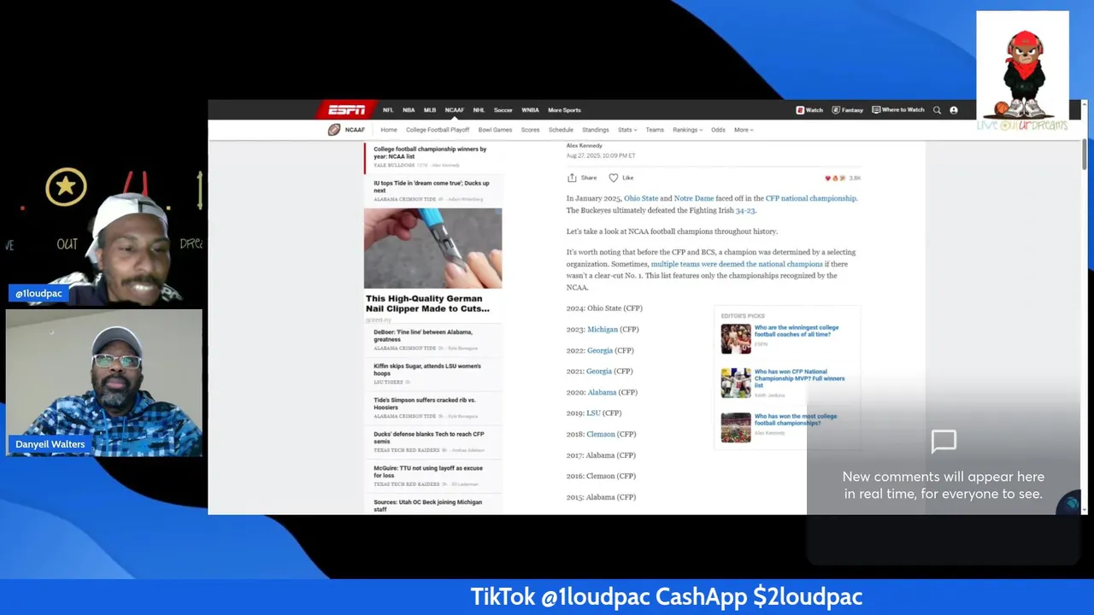The image size is (1094, 615).
Task: Open CFP National Championship MVP winners article
Action: (799, 378)
